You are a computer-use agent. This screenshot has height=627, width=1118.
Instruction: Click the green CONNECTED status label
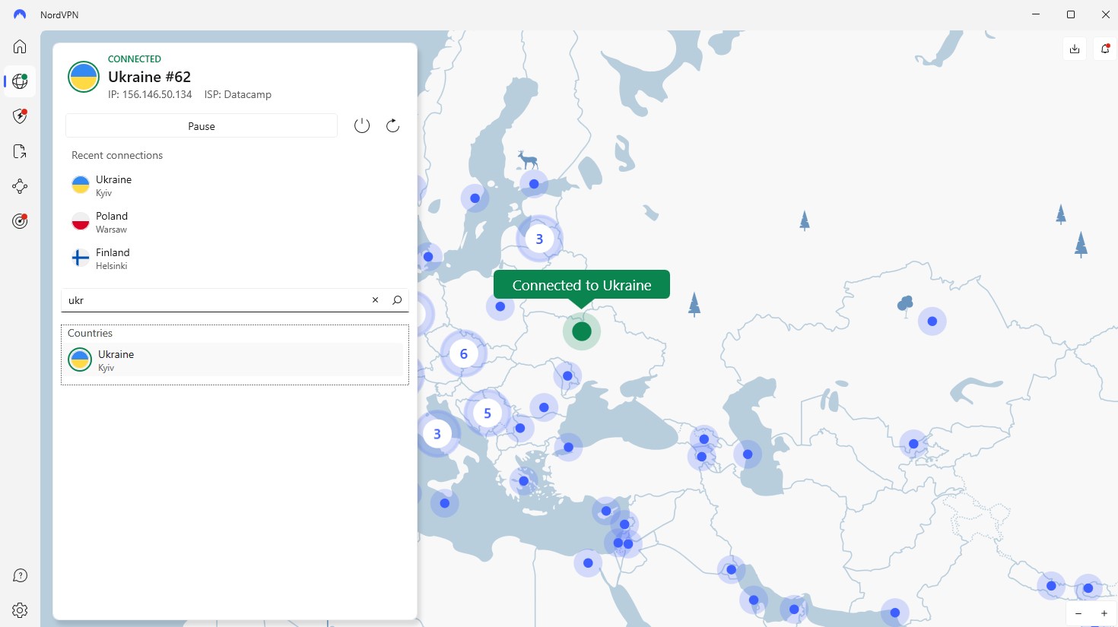(135, 59)
